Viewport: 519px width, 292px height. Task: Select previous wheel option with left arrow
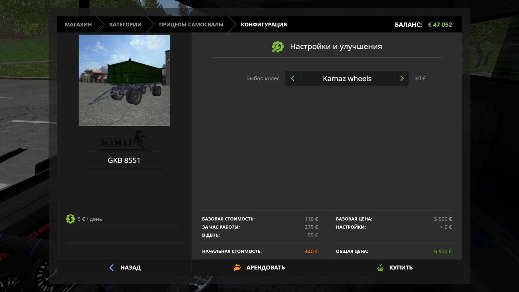click(x=293, y=78)
